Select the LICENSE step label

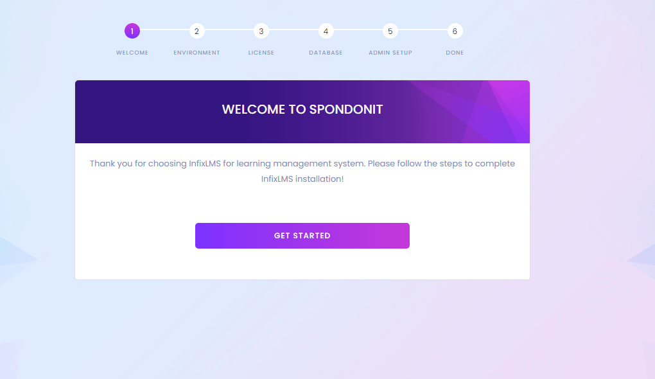(261, 53)
